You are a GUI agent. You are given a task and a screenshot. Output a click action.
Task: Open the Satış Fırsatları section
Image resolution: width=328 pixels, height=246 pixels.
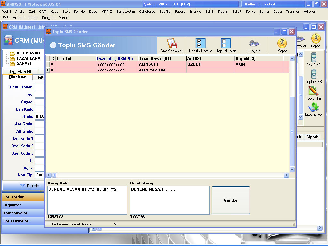click(23, 221)
